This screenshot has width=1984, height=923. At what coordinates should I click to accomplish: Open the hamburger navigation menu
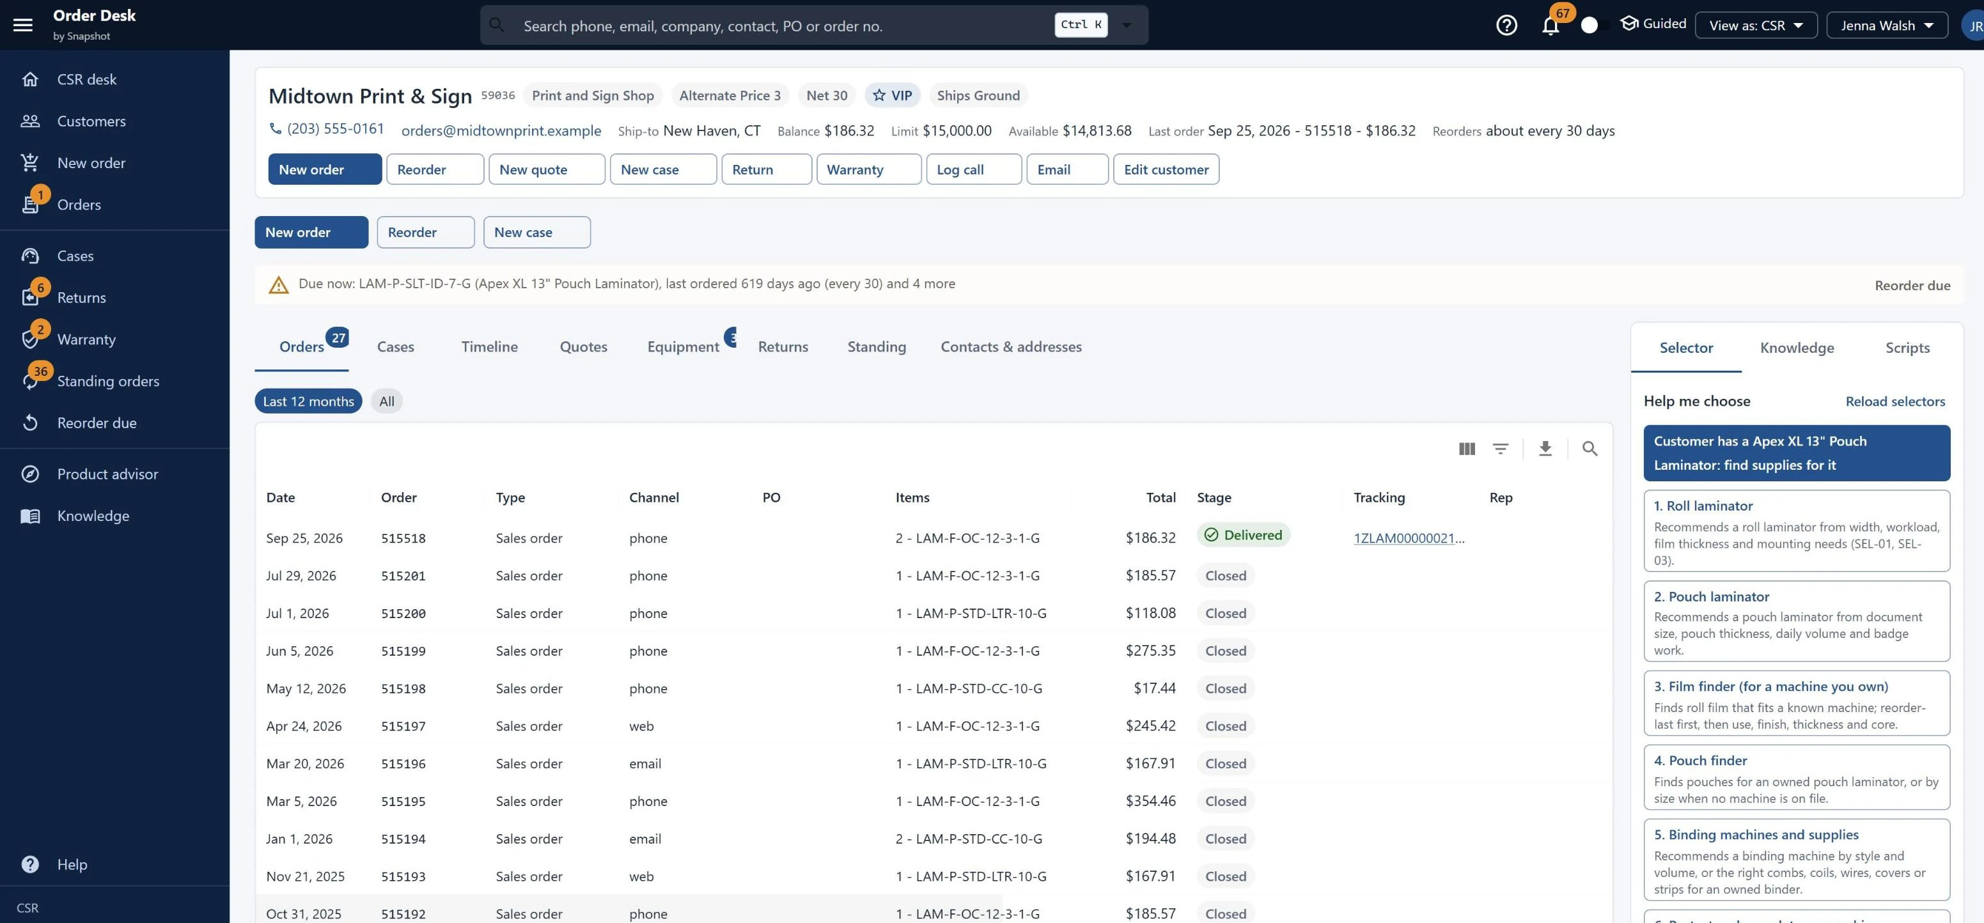click(23, 26)
